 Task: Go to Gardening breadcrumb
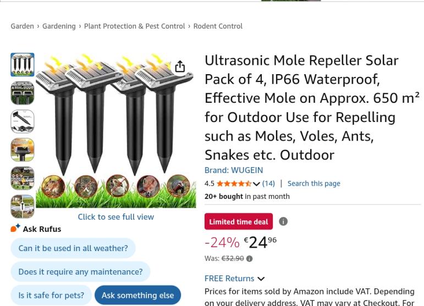tap(59, 26)
